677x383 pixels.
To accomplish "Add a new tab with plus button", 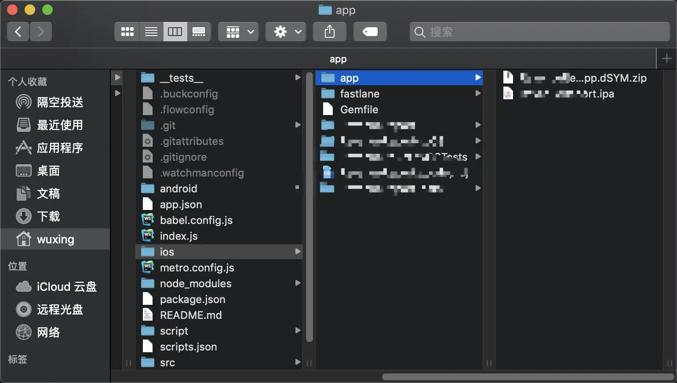I will tap(666, 59).
